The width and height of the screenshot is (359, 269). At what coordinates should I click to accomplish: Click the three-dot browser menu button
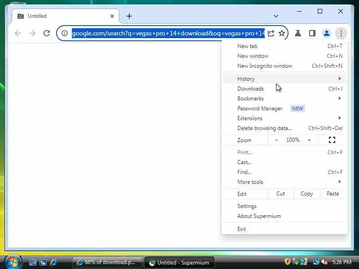[341, 33]
